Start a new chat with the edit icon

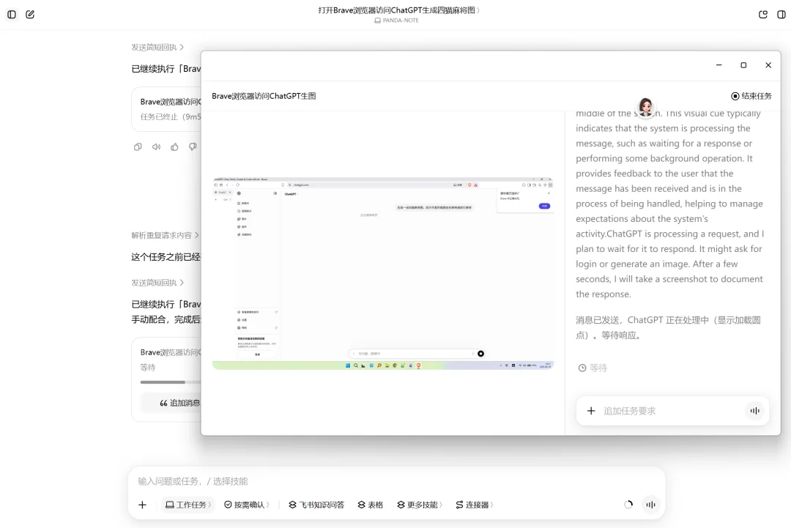tap(30, 15)
